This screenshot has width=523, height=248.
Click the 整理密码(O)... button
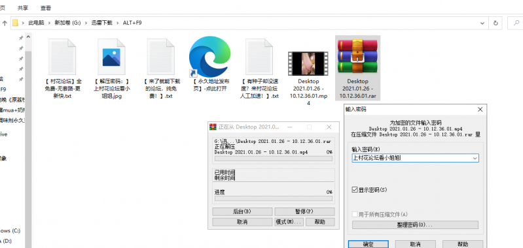[415, 225]
